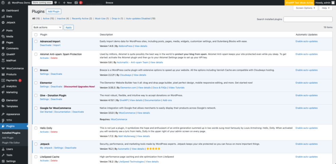Open the Settings icon in sidebar
The width and height of the screenshot is (336, 164).
[3, 161]
